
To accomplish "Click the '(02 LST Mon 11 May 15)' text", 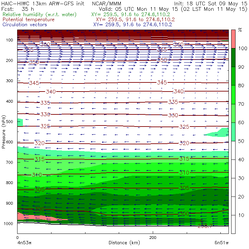I will pyautogui.click(x=214, y=9).
